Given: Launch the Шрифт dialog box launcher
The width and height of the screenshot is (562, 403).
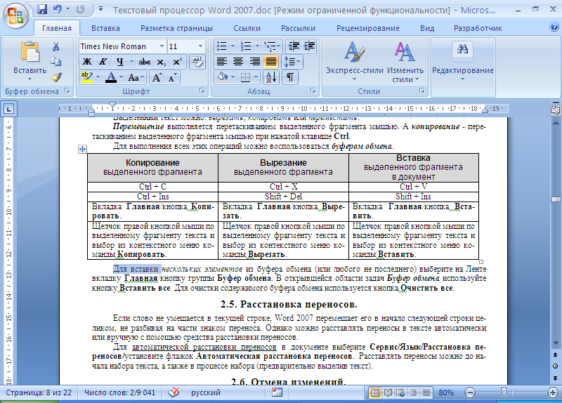Looking at the screenshot, I should pos(202,91).
